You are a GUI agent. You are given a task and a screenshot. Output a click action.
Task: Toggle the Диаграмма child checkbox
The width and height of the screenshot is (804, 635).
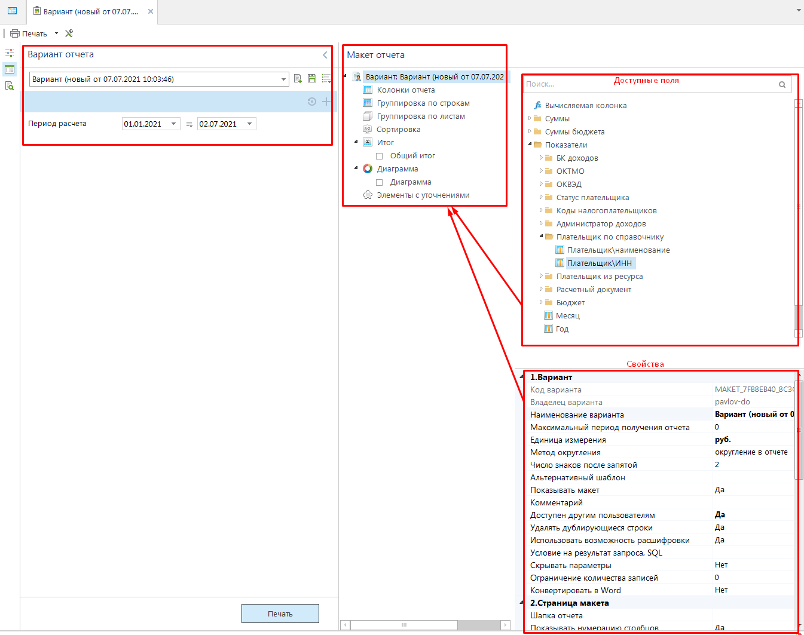coord(379,182)
